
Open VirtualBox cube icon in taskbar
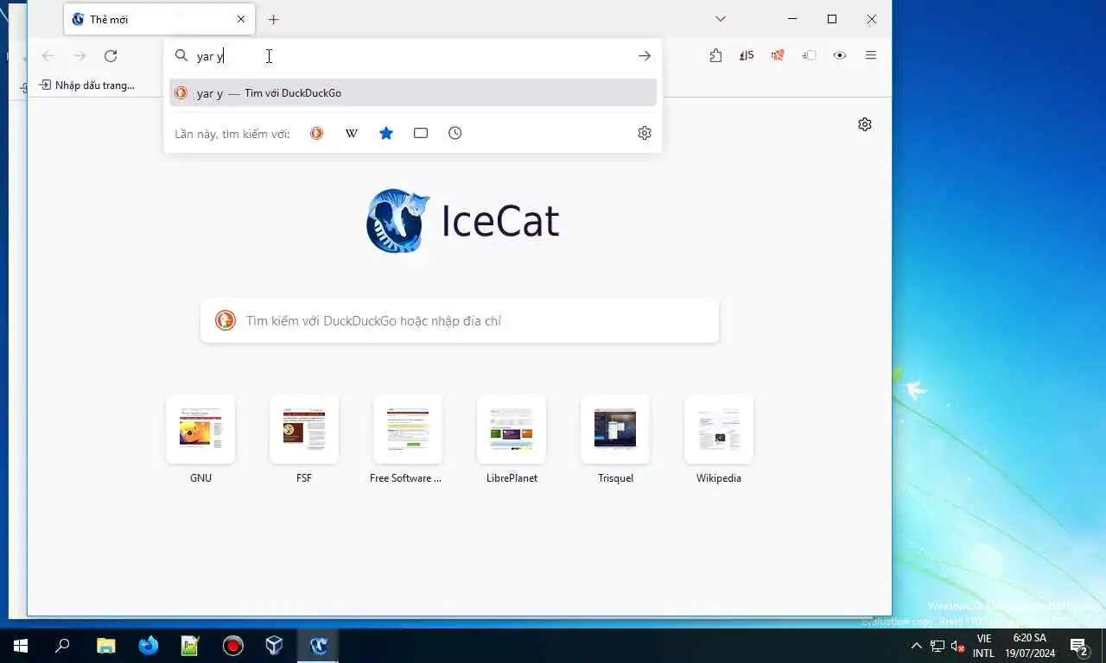(274, 645)
